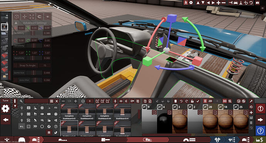Toggle the eye visibility icon in gizmo panel
This screenshot has width=266, height=143.
point(47,17)
